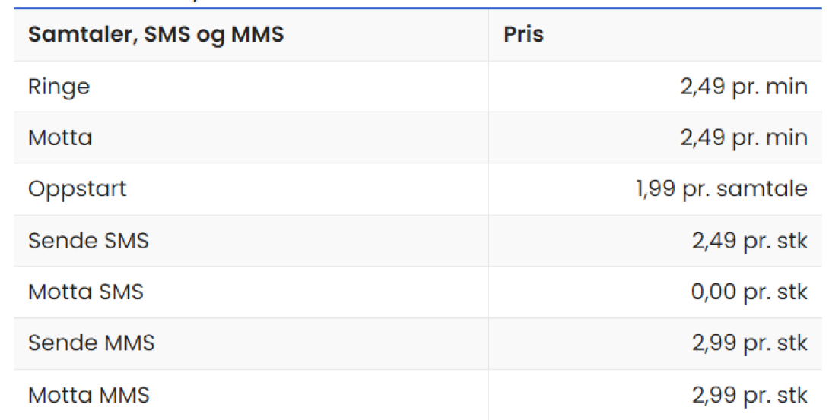
Task: Click the Ringe price '2,49 pr. min'
Action: pos(744,87)
